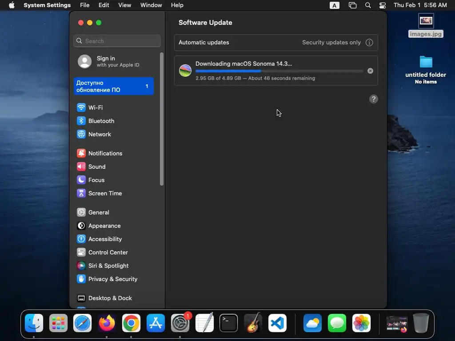Click the minimized window thumbnail in Dock
This screenshot has height=341, width=455.
[397, 324]
